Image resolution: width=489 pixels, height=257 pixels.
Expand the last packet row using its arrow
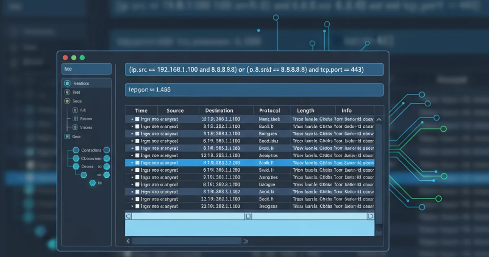pyautogui.click(x=132, y=206)
